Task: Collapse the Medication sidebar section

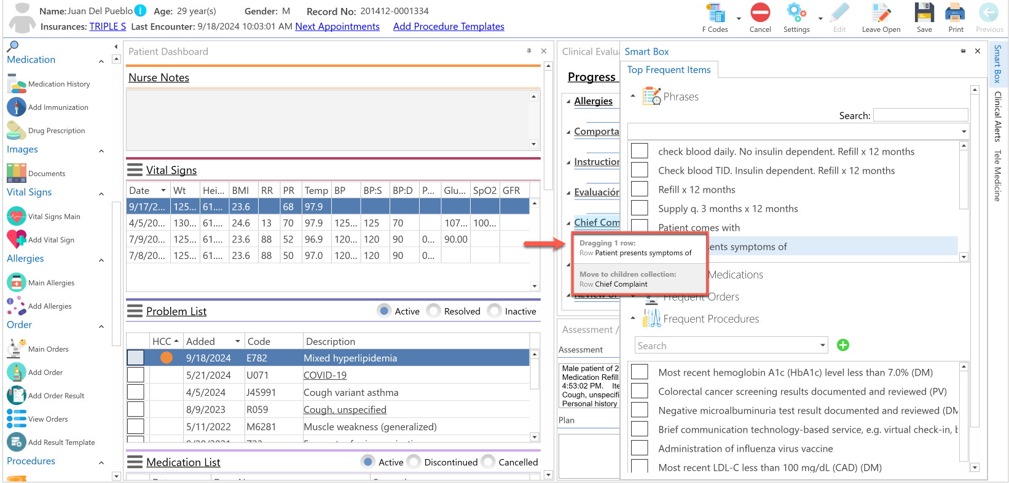Action: [101, 61]
